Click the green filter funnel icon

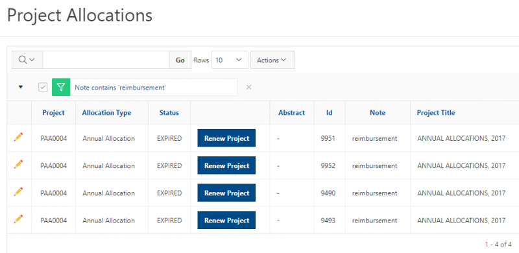pos(61,87)
